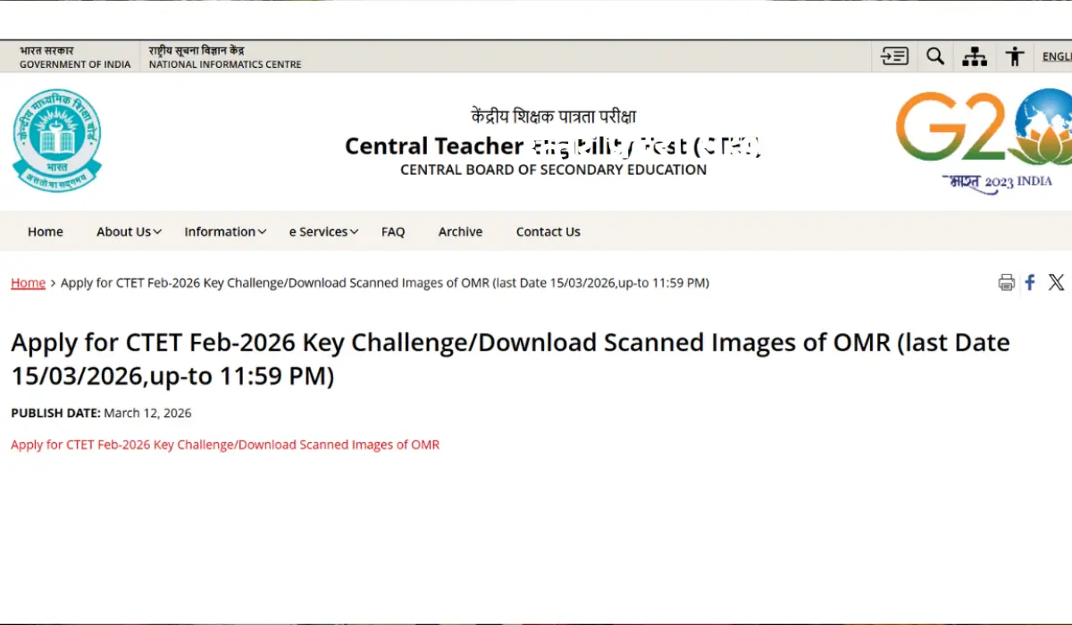Click the CBSE emblem logo
Viewport: 1072px width, 625px height.
(x=57, y=140)
